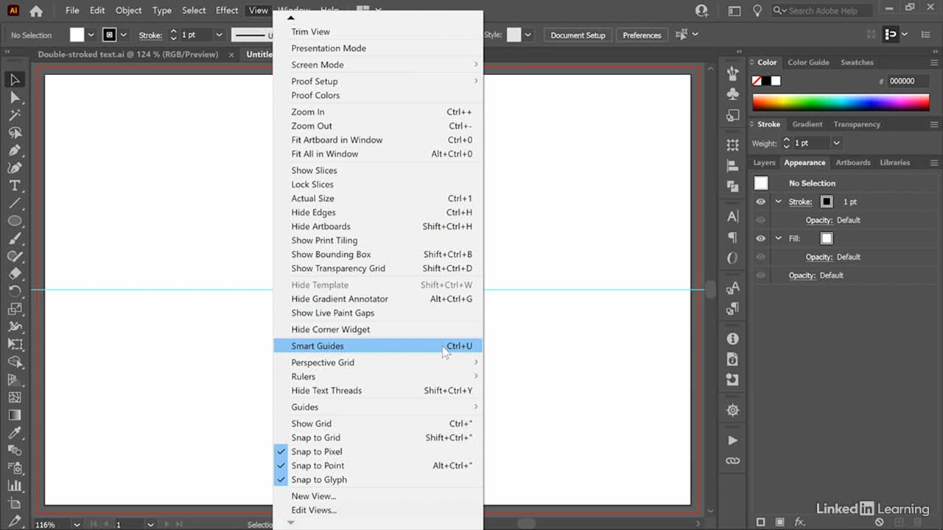Toggle Snap to Grid option
This screenshot has height=530, width=943.
pos(378,438)
